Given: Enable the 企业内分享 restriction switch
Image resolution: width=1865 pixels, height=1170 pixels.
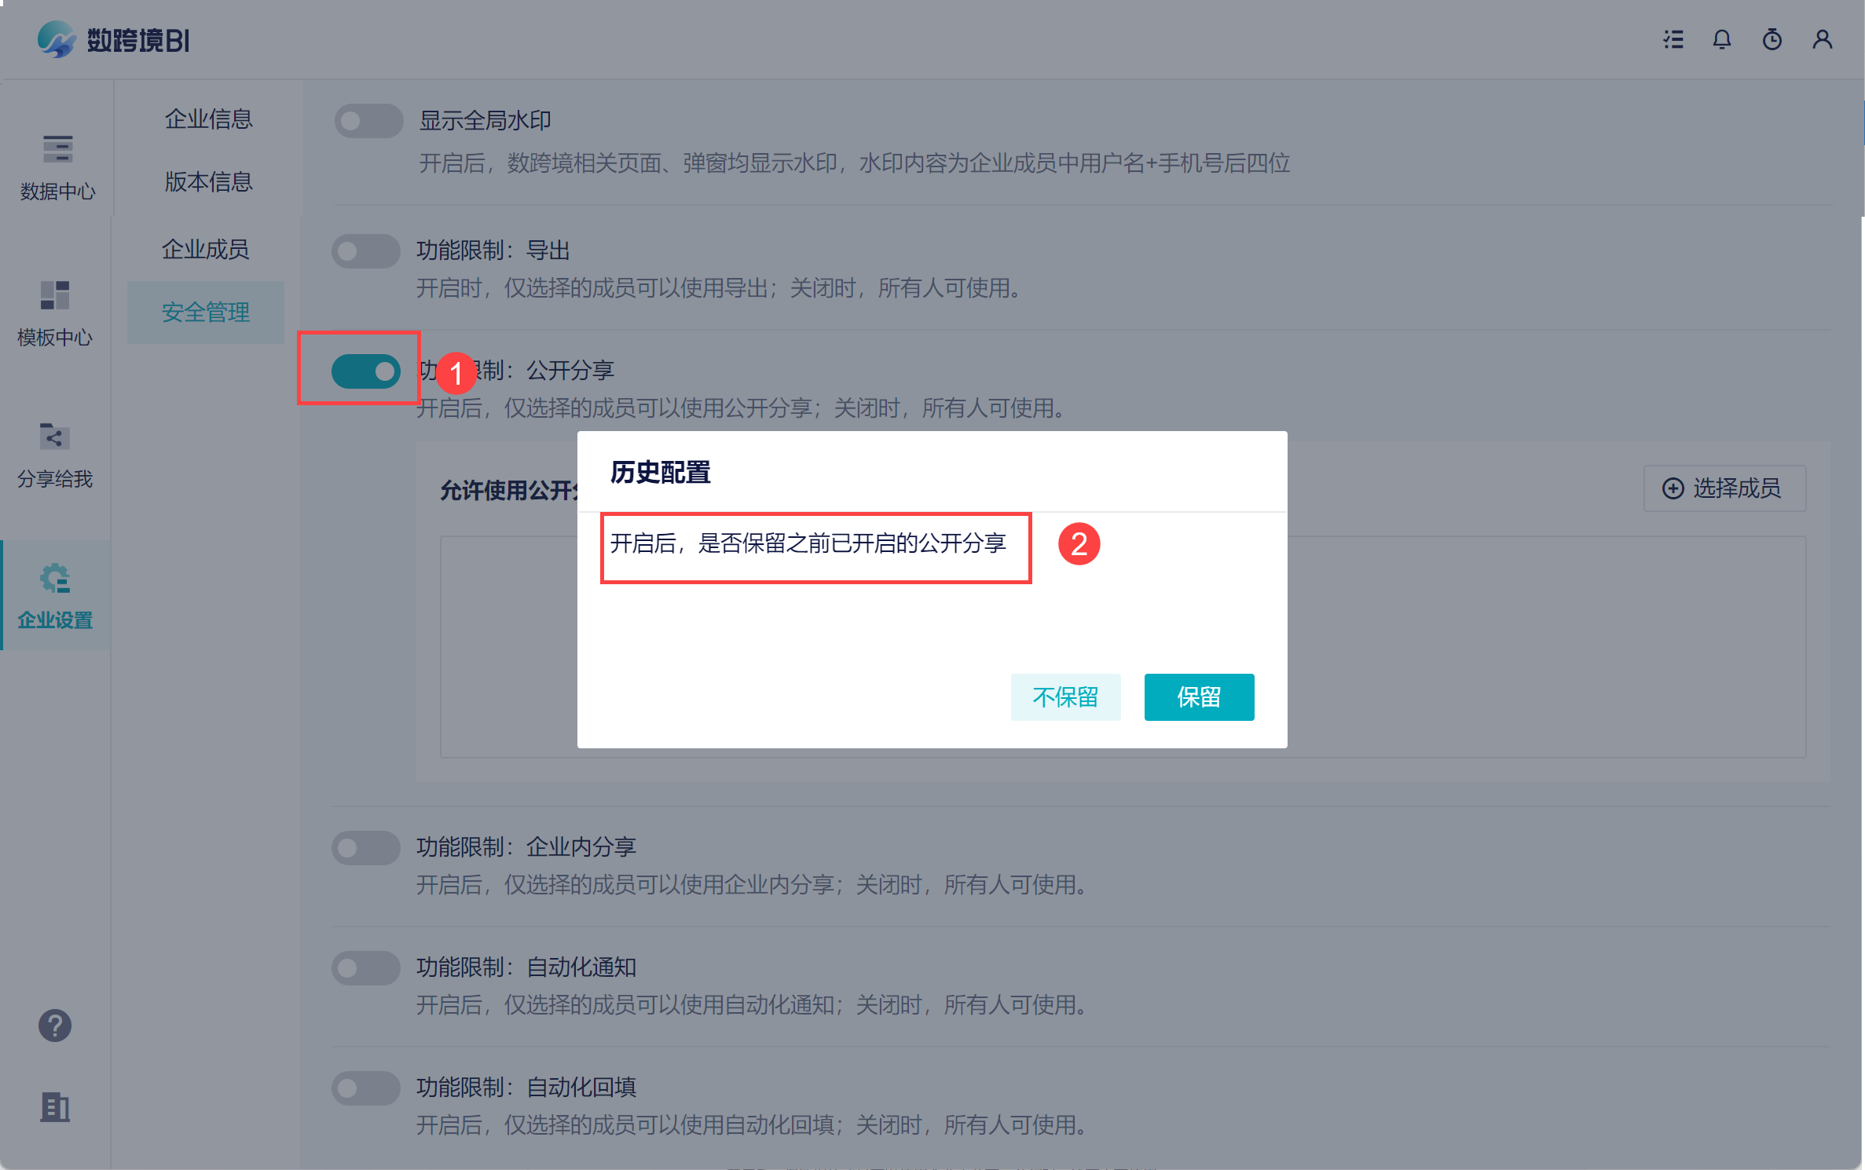Looking at the screenshot, I should [365, 848].
